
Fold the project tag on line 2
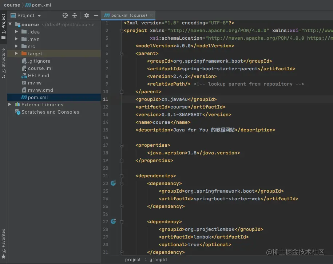pos(122,31)
